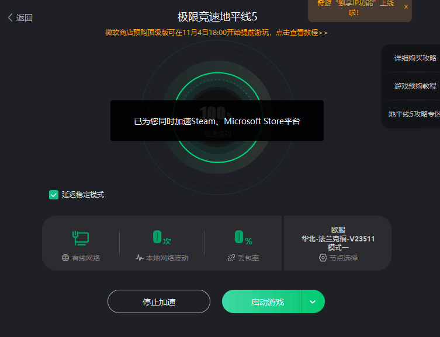Open node selection via the gear icon

[x=323, y=258]
